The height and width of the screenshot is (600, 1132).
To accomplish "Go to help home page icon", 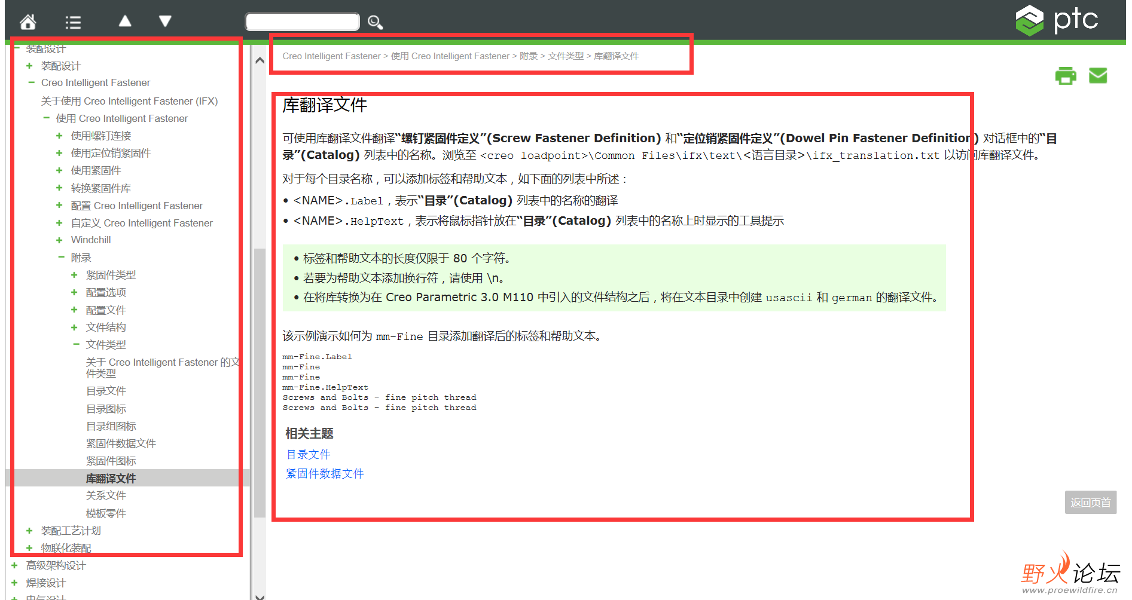I will coord(28,22).
